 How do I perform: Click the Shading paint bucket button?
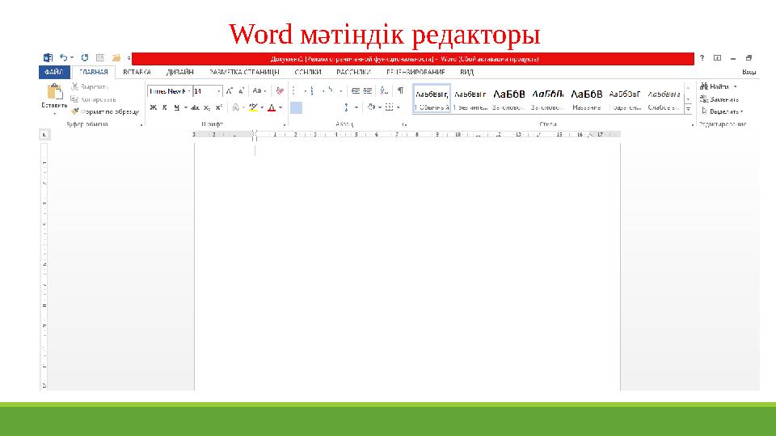371,107
